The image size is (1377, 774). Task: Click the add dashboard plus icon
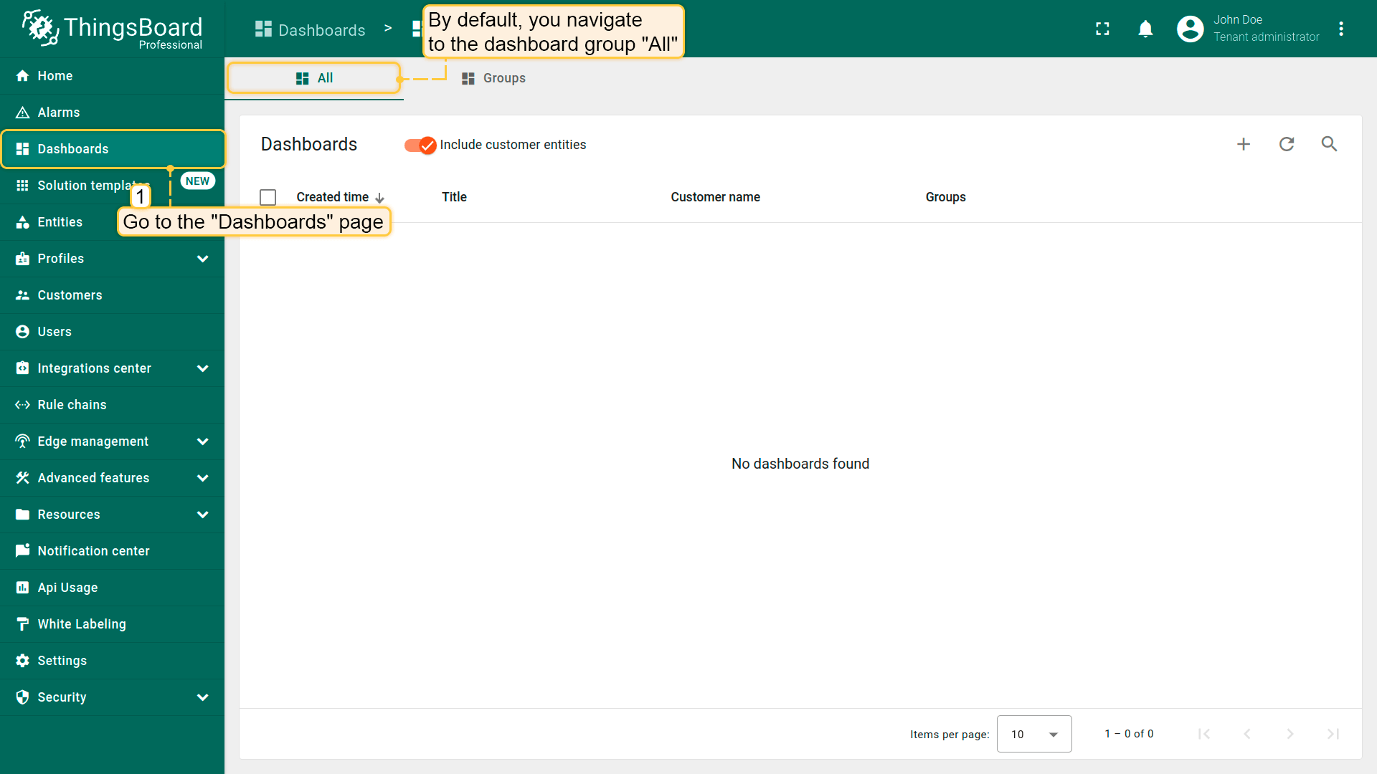(1244, 144)
